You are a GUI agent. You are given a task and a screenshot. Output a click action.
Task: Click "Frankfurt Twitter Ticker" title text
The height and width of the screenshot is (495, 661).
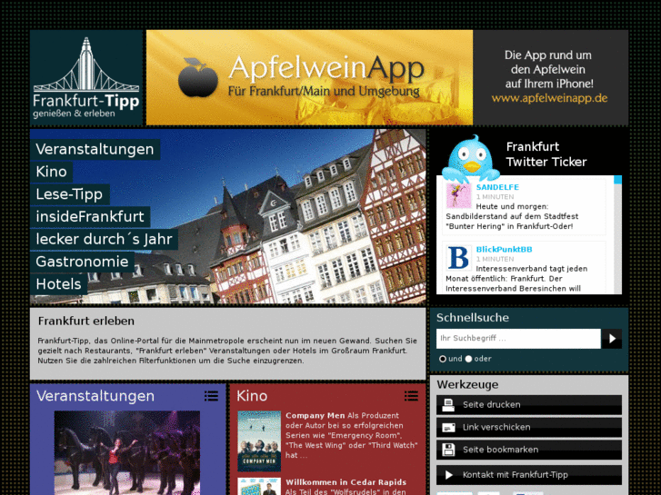tap(546, 154)
